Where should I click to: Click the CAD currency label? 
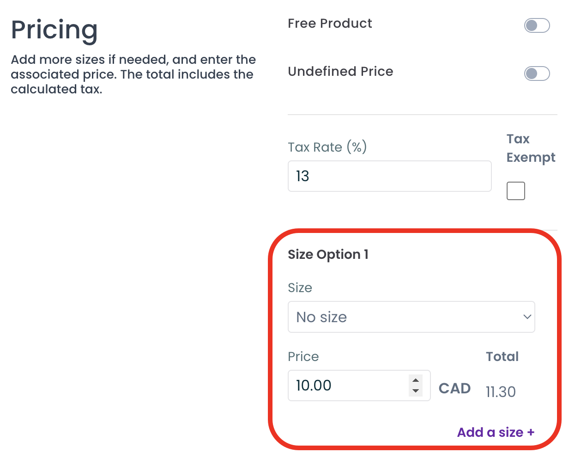(454, 388)
